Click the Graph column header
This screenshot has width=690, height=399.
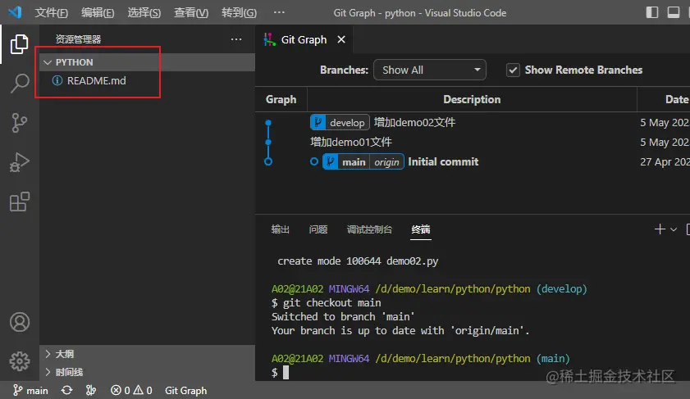[281, 99]
